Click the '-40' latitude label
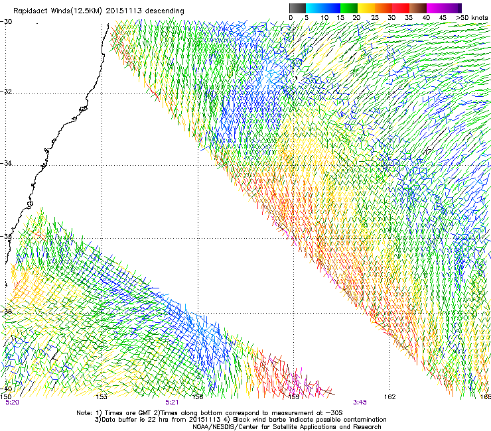This screenshot has width=491, height=431. pyautogui.click(x=6, y=389)
